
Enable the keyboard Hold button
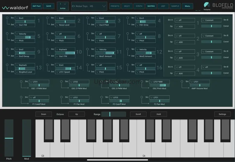pos(159,114)
